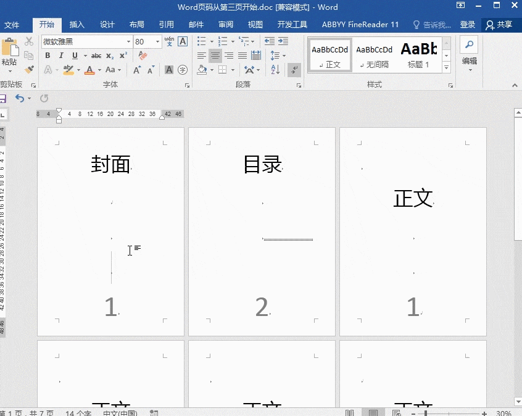Image resolution: width=522 pixels, height=416 pixels.
Task: Apply underline to text
Action: point(74,55)
